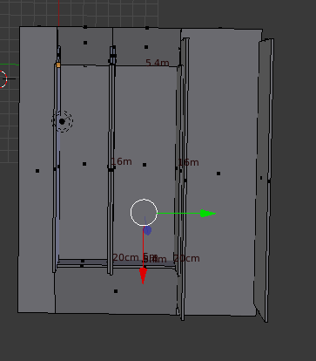Pick the face dot on bottom front panel
This screenshot has height=361, width=316.
click(x=116, y=291)
